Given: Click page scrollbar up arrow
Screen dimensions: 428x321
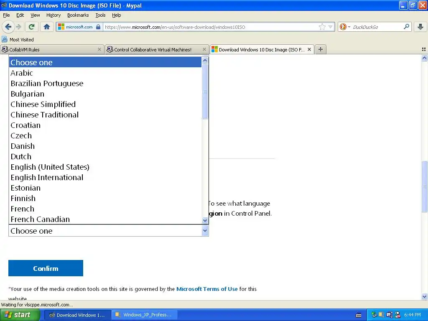Looking at the screenshot, I should click(424, 58).
